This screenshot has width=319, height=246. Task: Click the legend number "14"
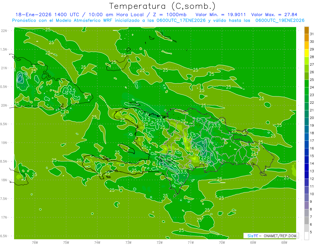(x=312, y=164)
